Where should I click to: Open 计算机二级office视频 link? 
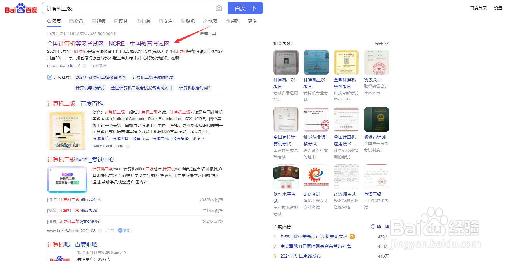78,211
